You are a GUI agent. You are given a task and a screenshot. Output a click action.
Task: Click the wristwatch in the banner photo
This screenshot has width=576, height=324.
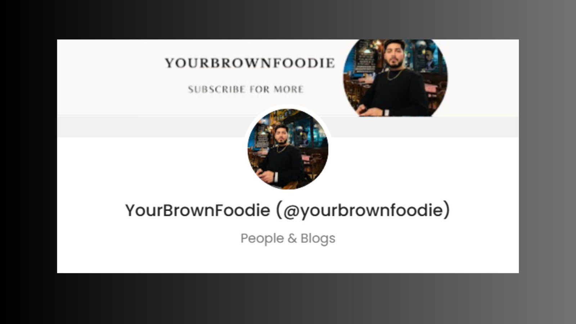[x=386, y=113]
